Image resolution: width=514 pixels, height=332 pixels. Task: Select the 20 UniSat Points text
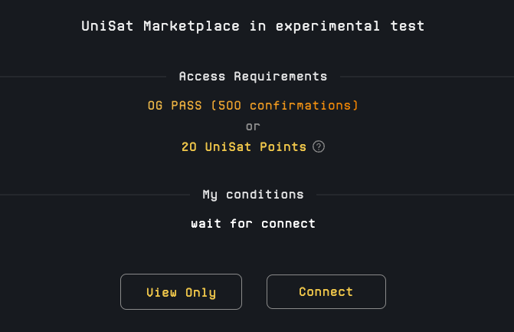point(244,146)
